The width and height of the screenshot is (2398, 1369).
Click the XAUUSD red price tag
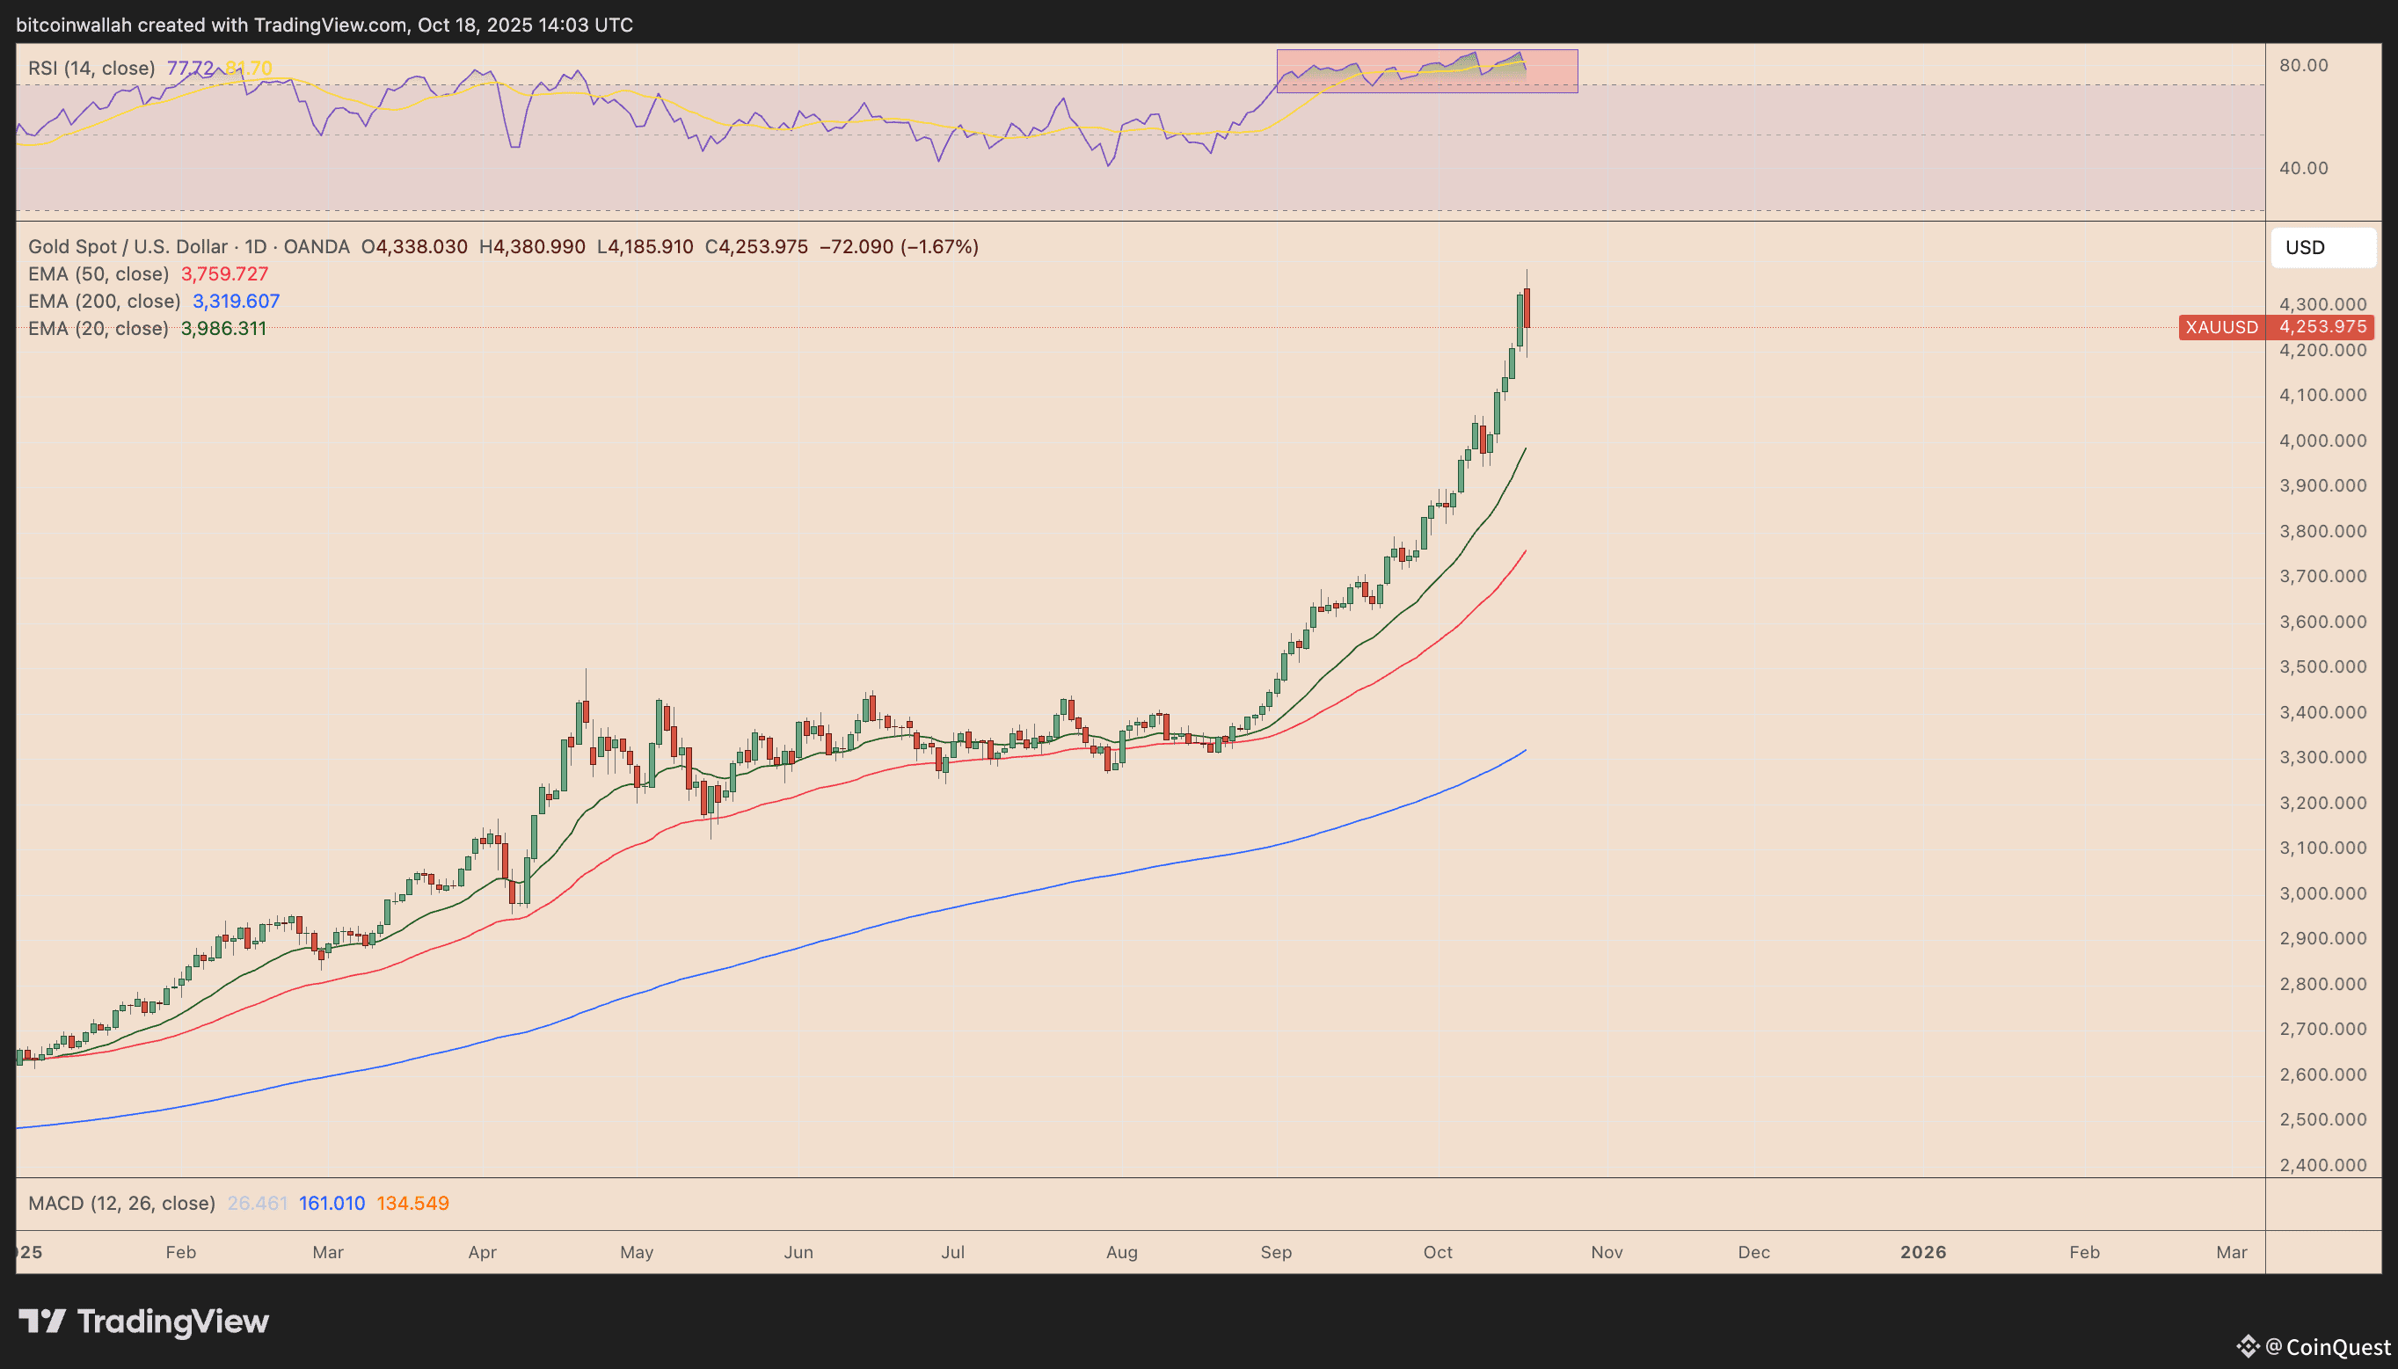click(2221, 327)
